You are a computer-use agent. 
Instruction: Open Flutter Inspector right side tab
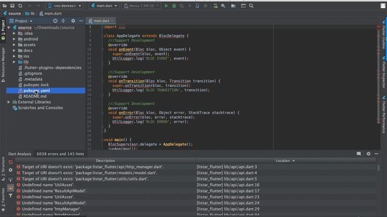pyautogui.click(x=383, y=72)
